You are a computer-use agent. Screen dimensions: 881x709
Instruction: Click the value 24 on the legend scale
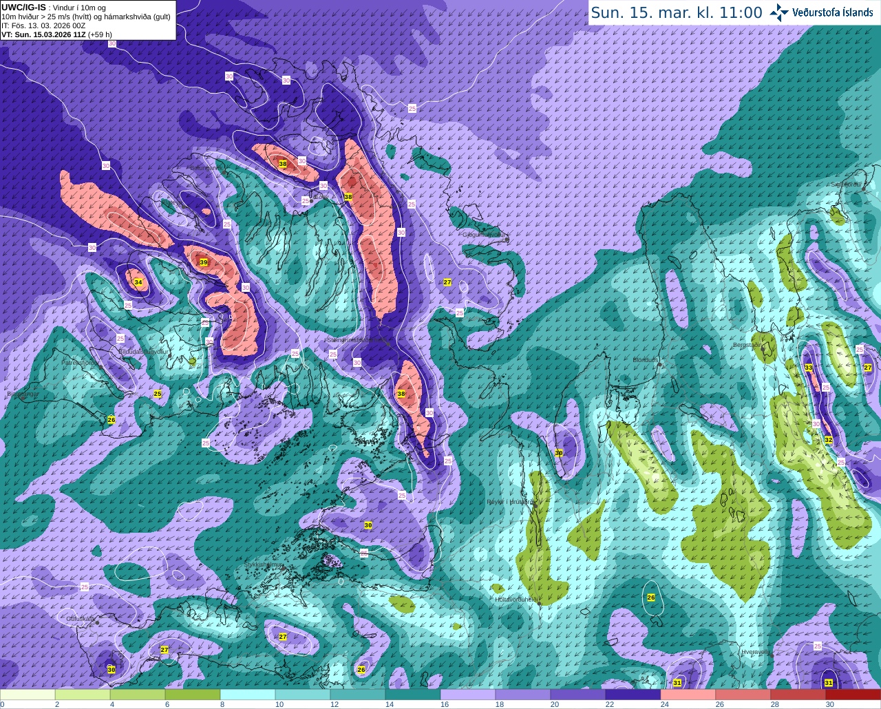665,704
